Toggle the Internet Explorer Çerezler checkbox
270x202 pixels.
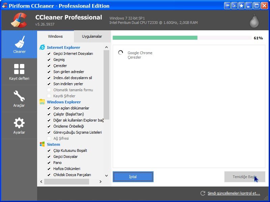(x=49, y=66)
